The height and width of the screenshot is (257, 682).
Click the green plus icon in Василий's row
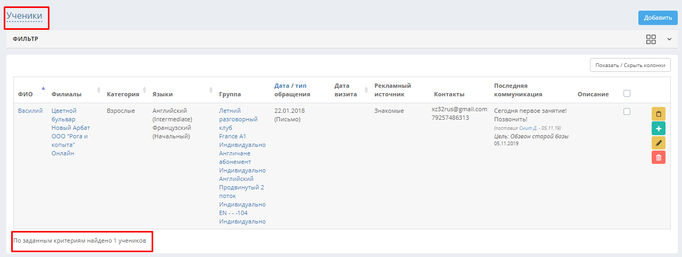point(659,128)
